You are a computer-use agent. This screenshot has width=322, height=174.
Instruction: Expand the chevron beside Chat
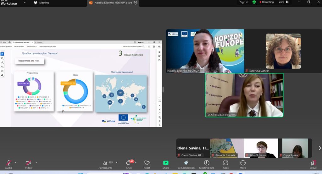coord(136,163)
